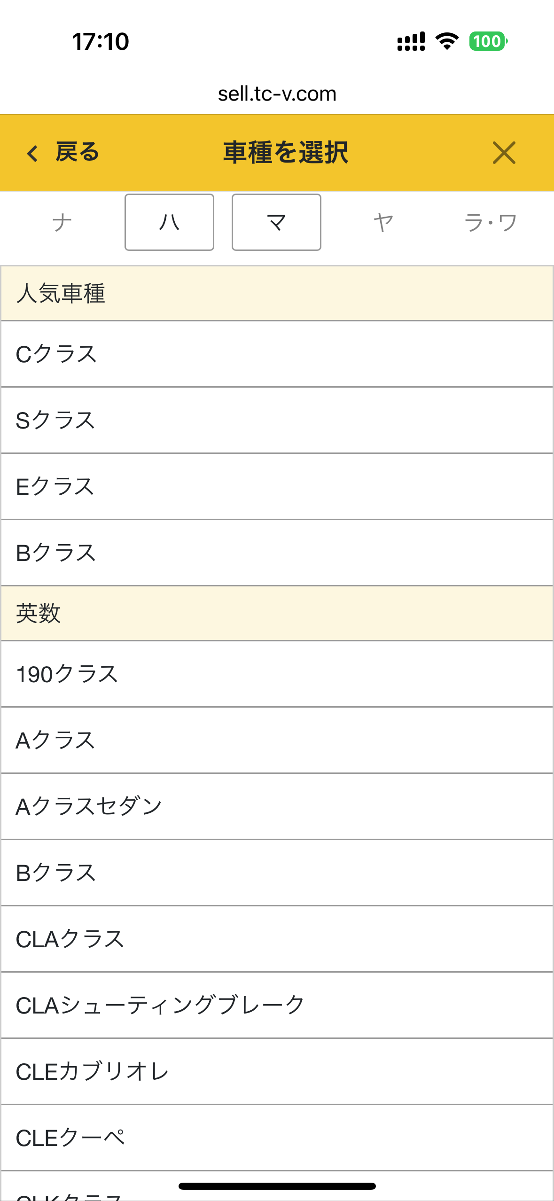Viewport: 554px width, 1201px height.
Task: Open the sell.tc-v.com address bar
Action: pos(277,93)
